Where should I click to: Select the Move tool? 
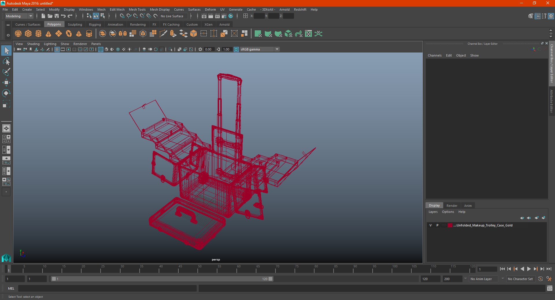point(6,82)
